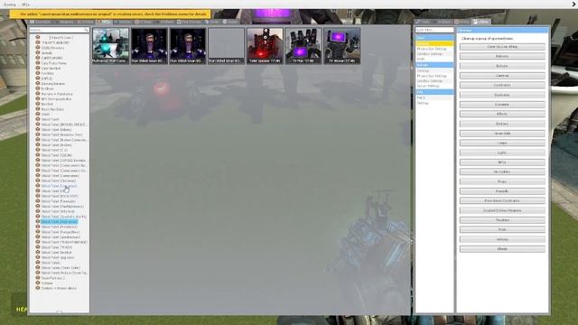Click the Rope-based Constraints cleanup button

pos(502,200)
